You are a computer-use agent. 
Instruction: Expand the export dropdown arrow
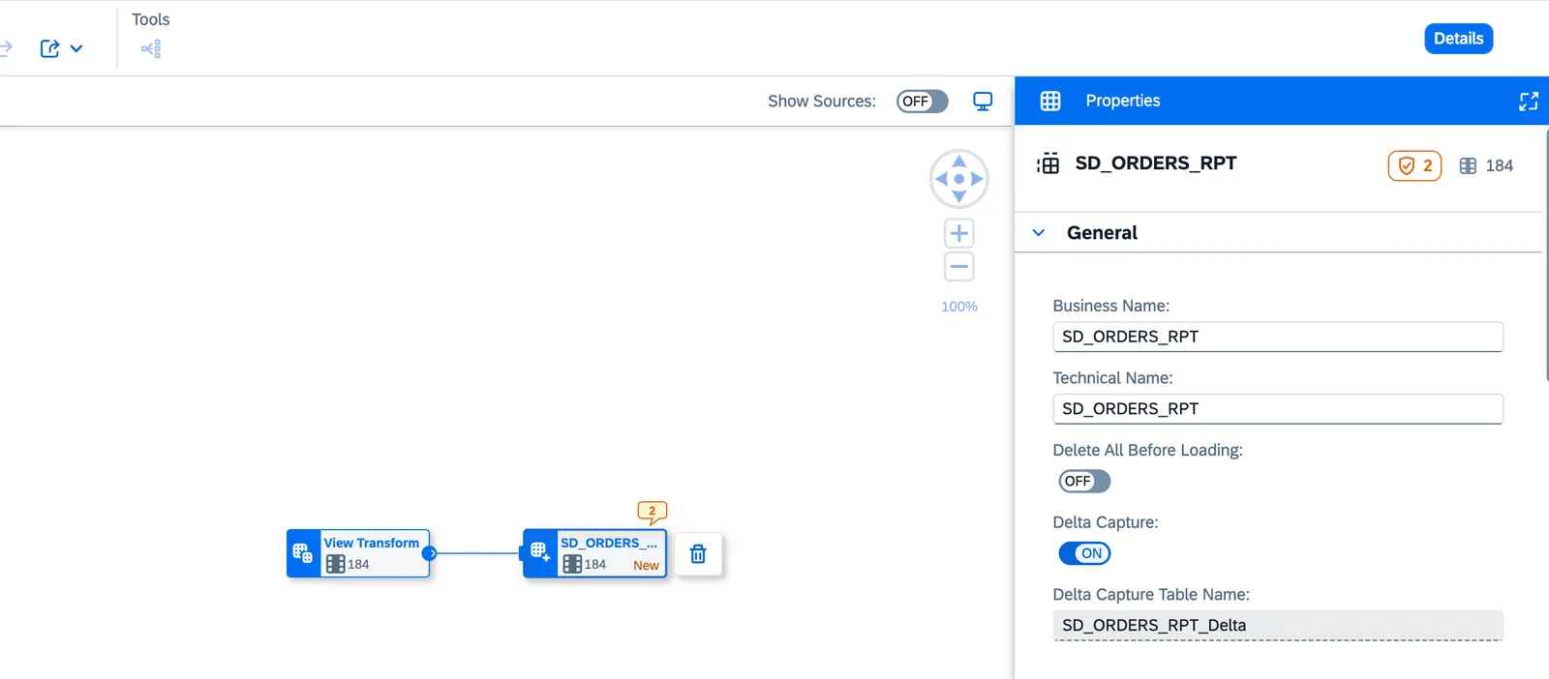point(76,48)
